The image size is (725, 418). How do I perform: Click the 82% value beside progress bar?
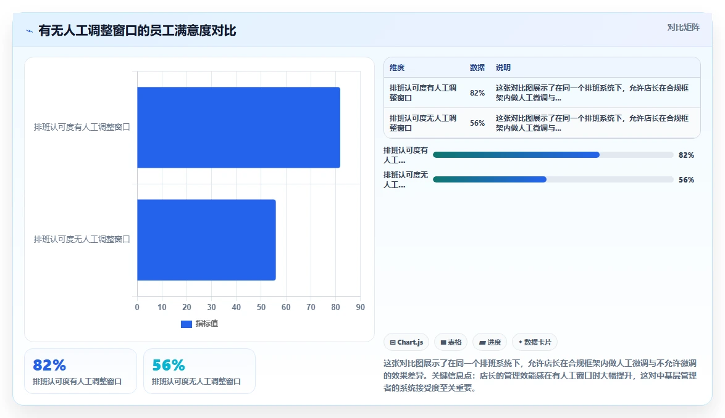pyautogui.click(x=686, y=155)
